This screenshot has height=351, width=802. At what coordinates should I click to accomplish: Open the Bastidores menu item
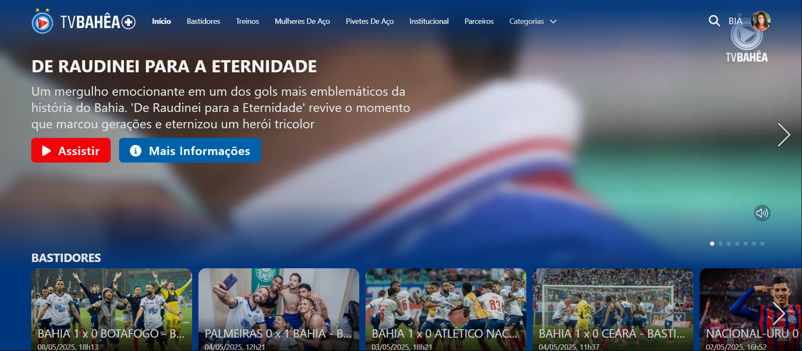coord(203,21)
